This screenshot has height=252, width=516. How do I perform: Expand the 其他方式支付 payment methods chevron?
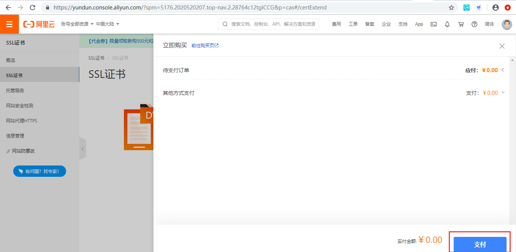tap(503, 93)
